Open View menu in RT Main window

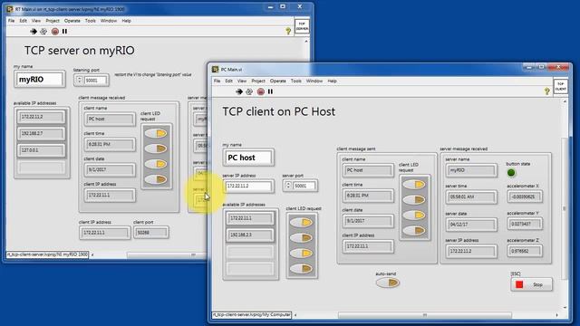tap(36, 21)
